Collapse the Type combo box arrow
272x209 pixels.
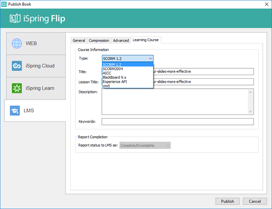151,58
